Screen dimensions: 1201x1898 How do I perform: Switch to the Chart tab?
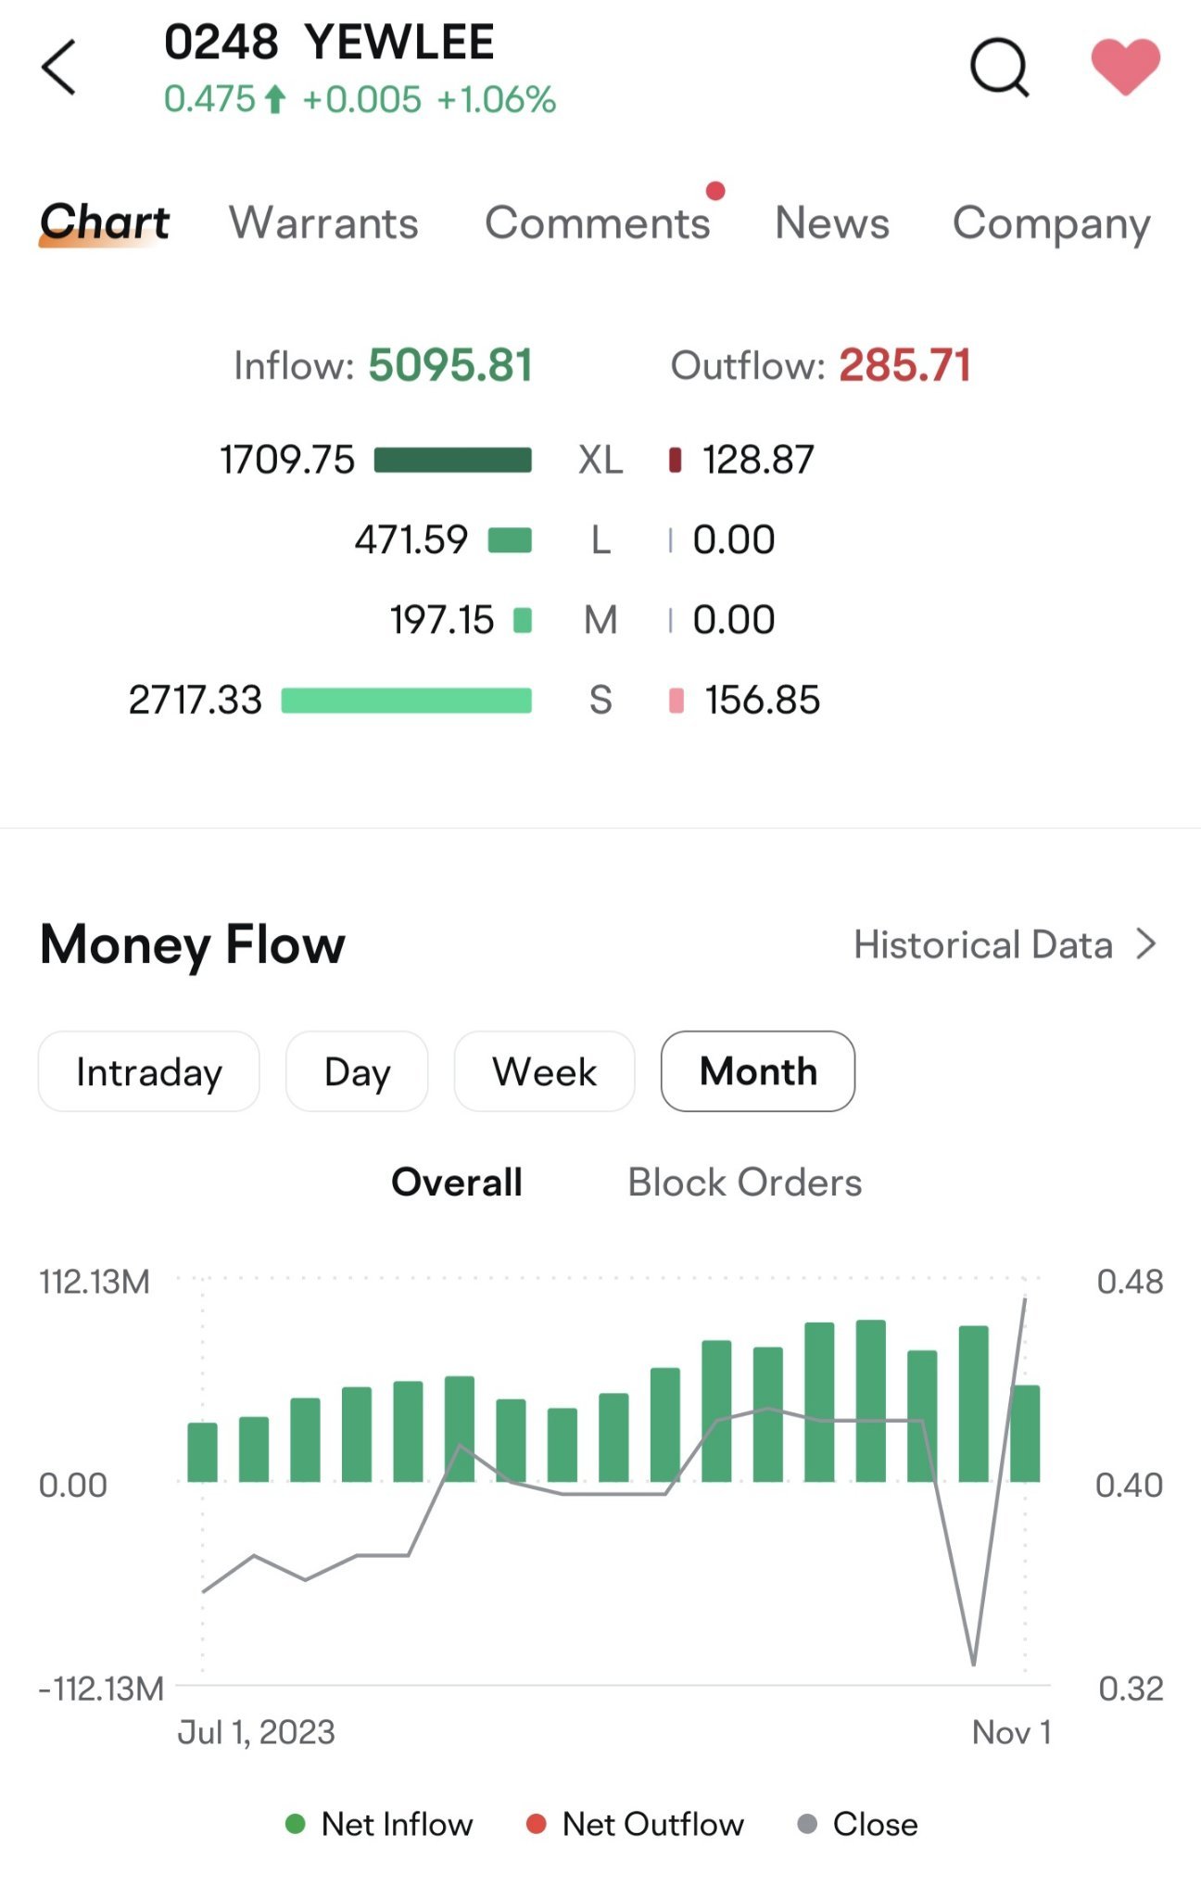(105, 222)
